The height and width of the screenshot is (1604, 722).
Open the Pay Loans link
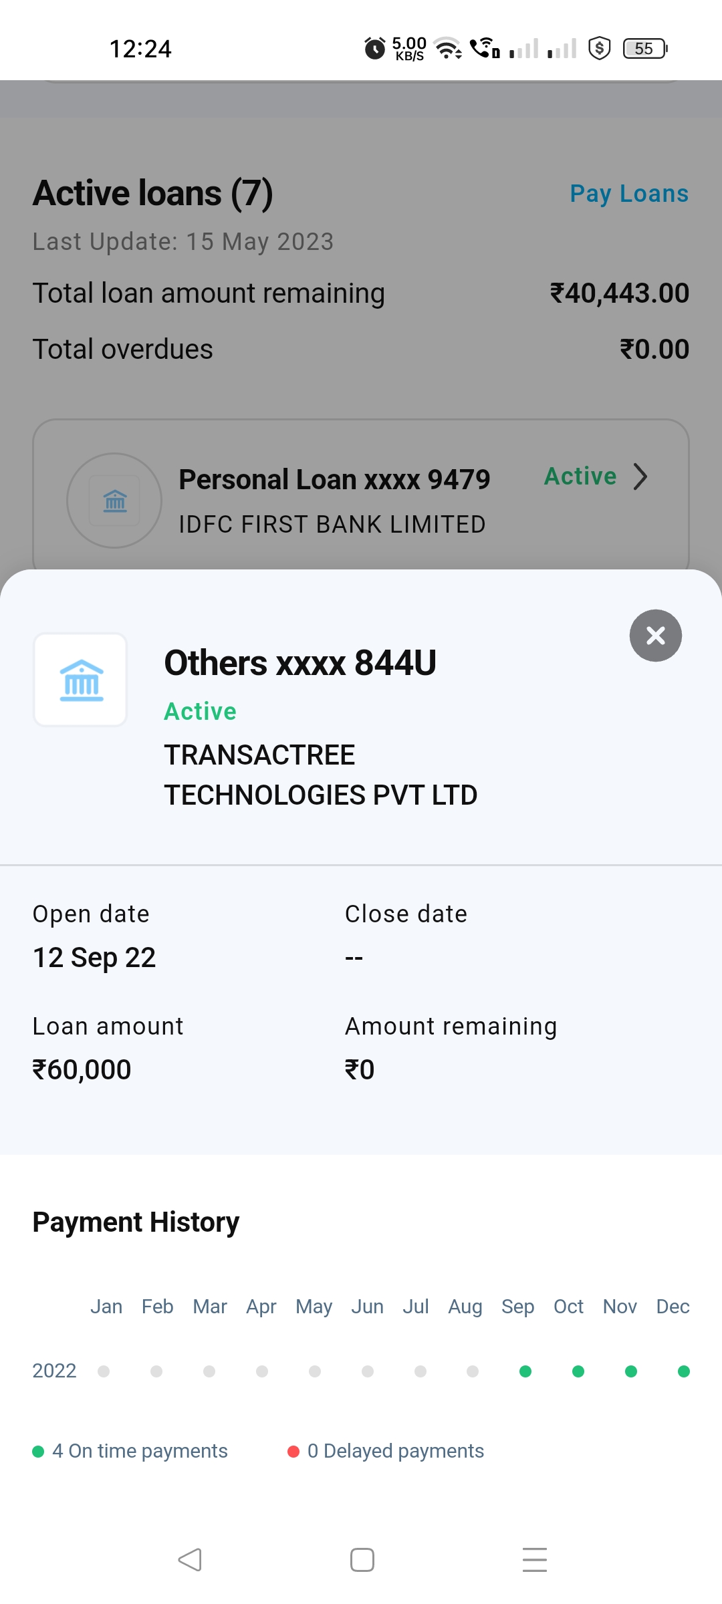(628, 194)
